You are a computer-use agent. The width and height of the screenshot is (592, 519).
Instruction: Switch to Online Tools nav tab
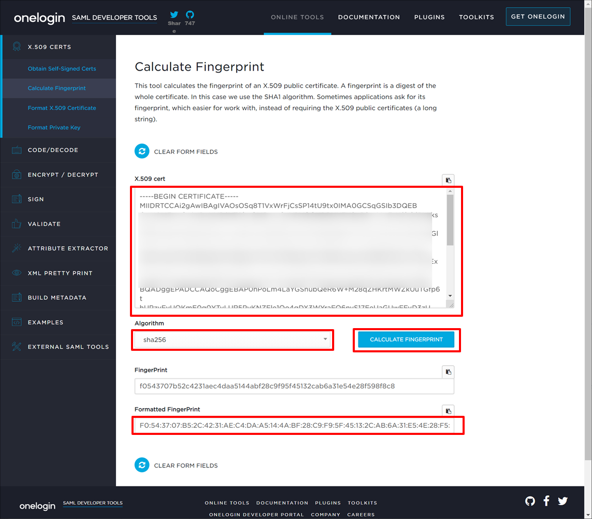click(297, 17)
